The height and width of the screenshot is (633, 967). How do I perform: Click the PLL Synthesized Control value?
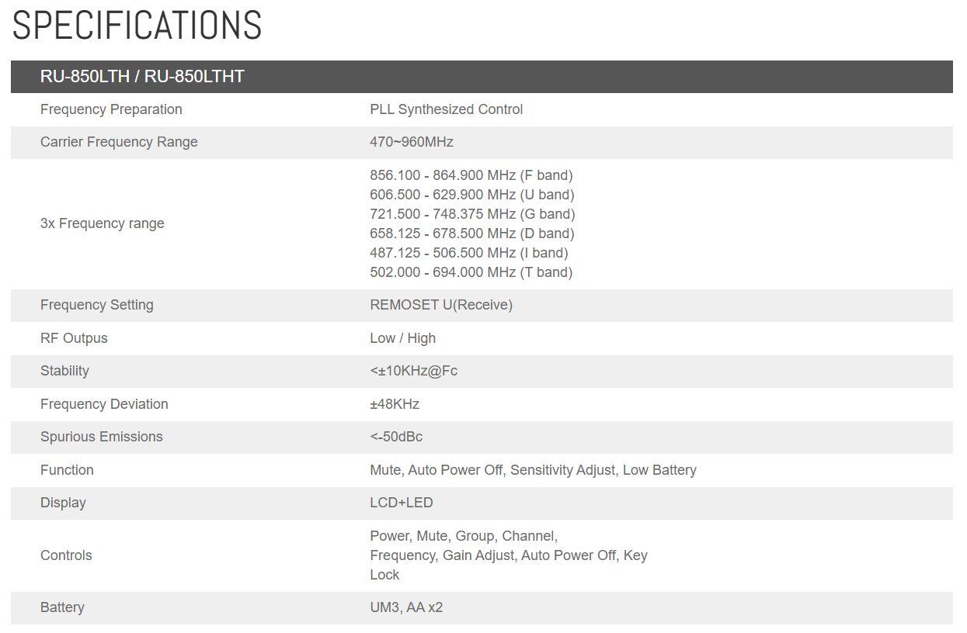446,109
